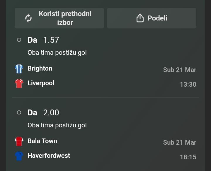
Task: Open the Haverfordwest team name
Action: click(49, 156)
